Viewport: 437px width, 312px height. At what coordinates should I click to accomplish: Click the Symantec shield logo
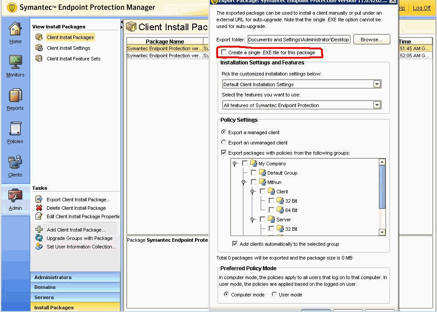12,8
